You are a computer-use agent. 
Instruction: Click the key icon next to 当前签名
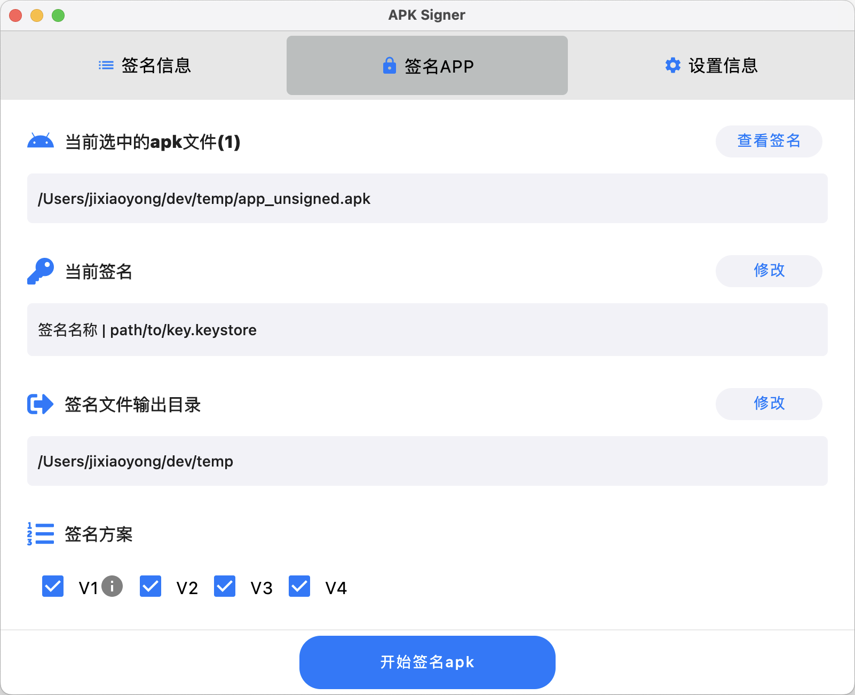click(41, 271)
